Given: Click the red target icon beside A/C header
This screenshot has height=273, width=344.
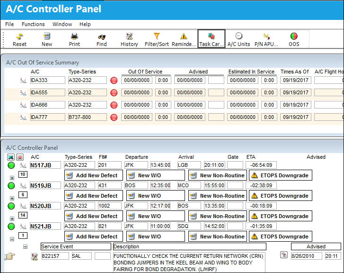Looking at the screenshot, I should pyautogui.click(x=20, y=157).
